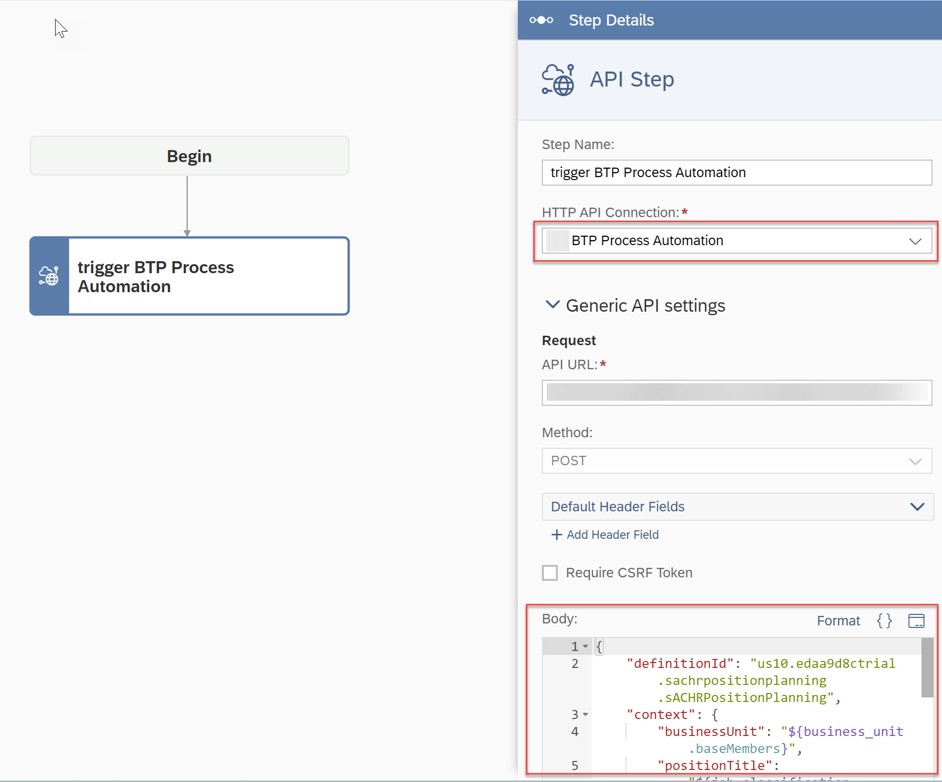This screenshot has width=942, height=782.
Task: Select the trigger BTP Process Automation step
Action: pyautogui.click(x=207, y=276)
